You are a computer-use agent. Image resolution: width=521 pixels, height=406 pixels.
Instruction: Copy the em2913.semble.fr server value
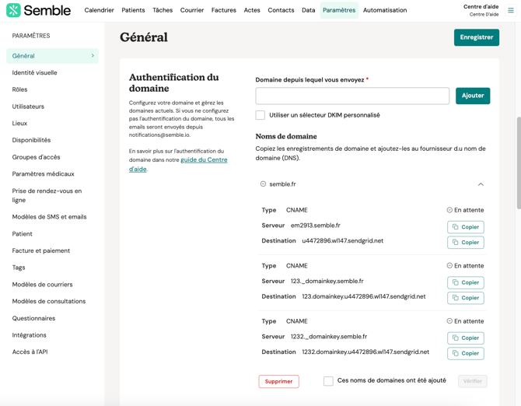pyautogui.click(x=465, y=227)
